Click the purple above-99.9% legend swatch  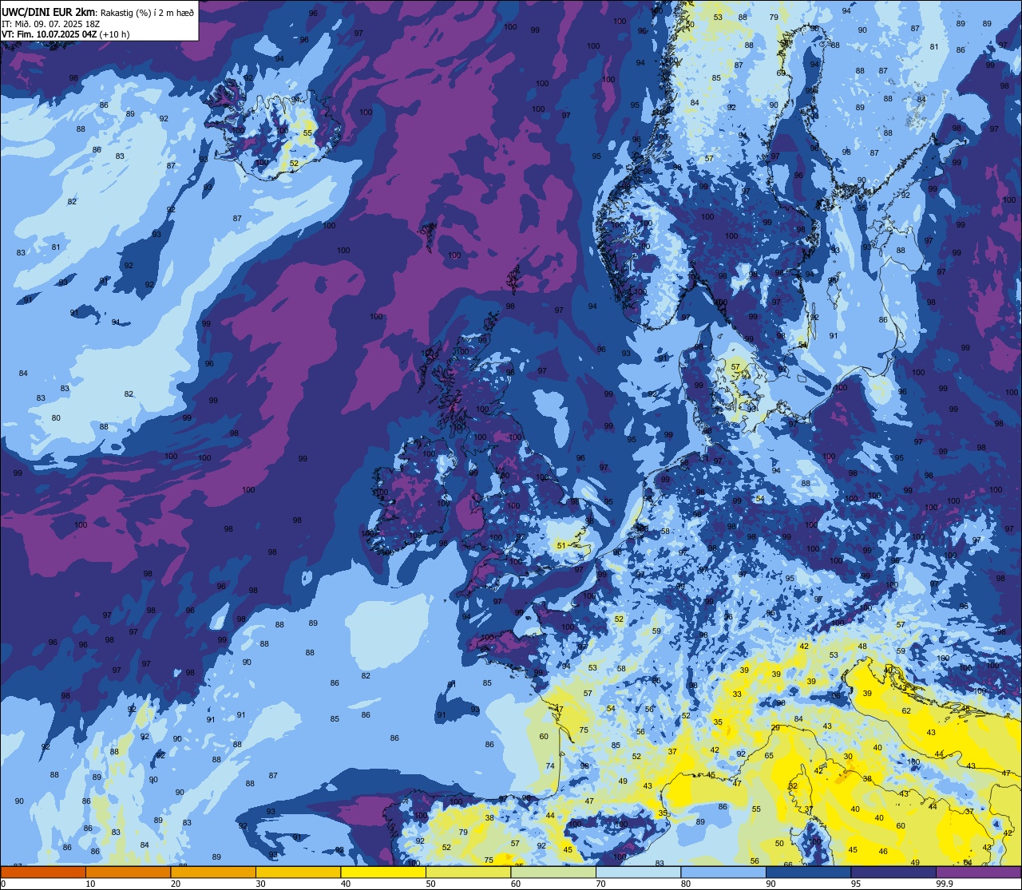click(978, 872)
